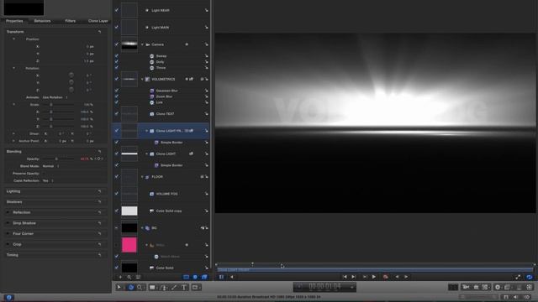Viewport: 538px width, 302px height.
Task: Open the Blend Mode Normal dropdown
Action: (x=50, y=166)
